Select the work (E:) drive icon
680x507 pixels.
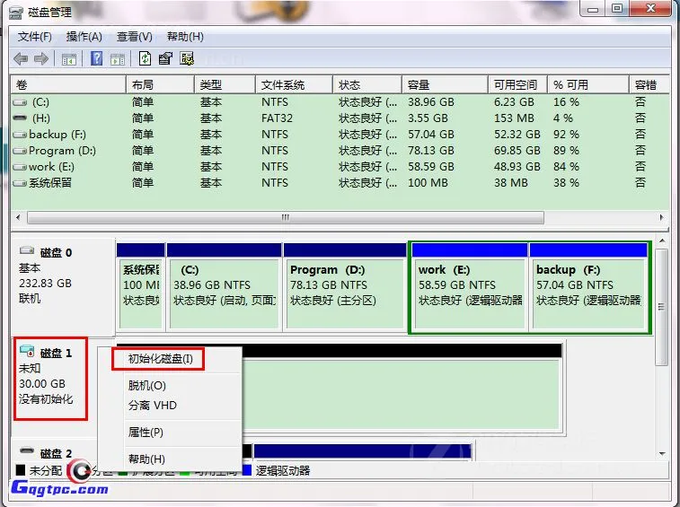(20, 167)
